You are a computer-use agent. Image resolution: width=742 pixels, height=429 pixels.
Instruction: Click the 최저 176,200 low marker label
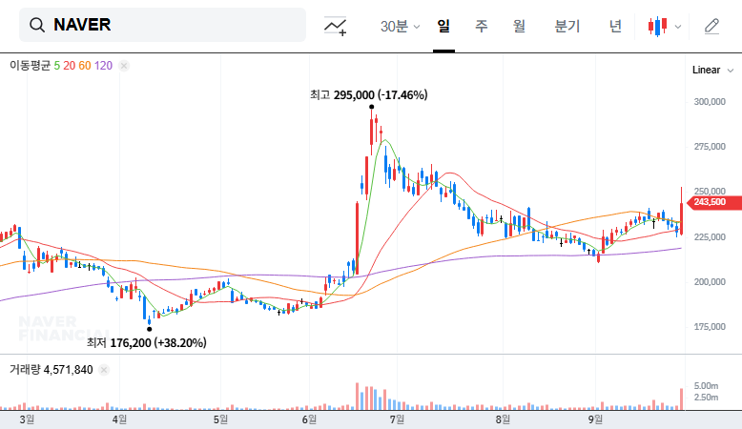146,342
